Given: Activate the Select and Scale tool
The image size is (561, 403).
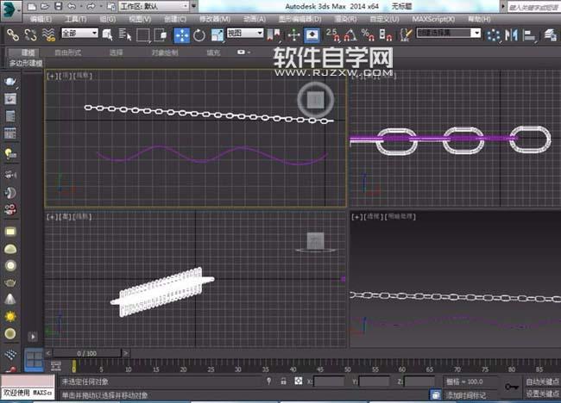Looking at the screenshot, I should (217, 35).
